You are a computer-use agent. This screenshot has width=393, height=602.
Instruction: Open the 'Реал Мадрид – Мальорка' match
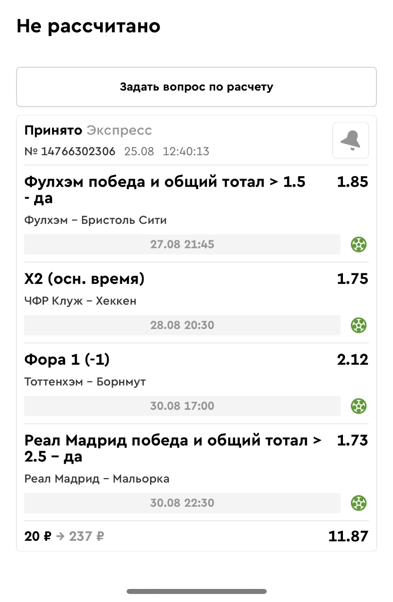pyautogui.click(x=97, y=479)
